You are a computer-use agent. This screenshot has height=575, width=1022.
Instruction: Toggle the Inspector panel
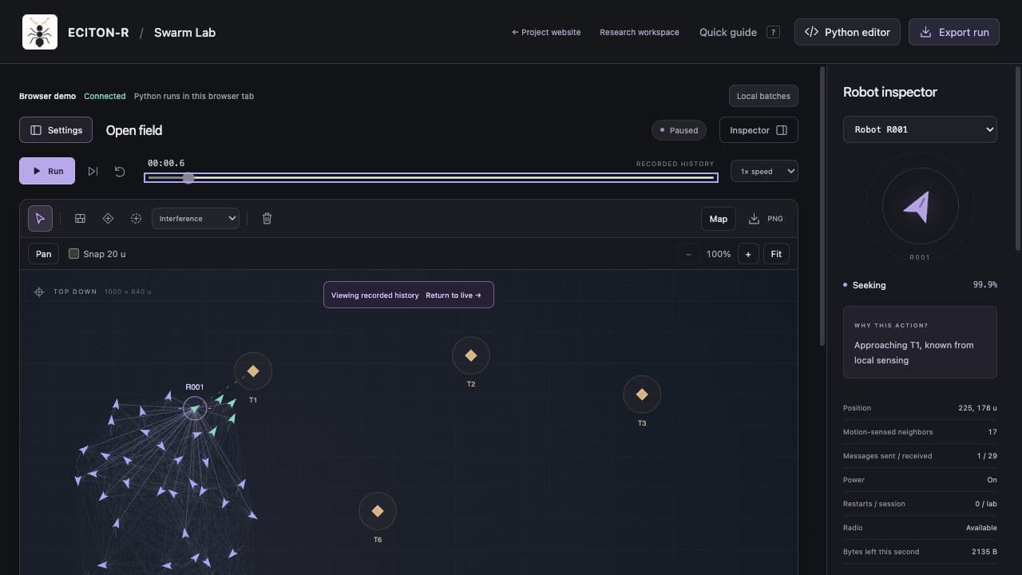759,130
